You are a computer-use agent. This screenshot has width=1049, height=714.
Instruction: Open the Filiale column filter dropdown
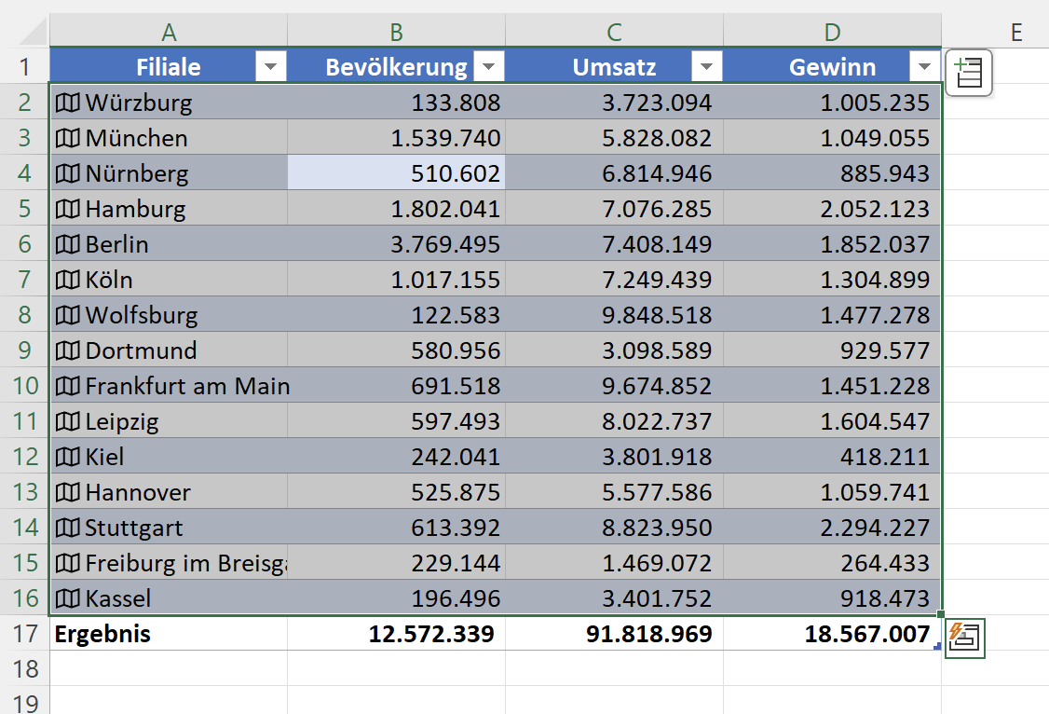[x=271, y=66]
